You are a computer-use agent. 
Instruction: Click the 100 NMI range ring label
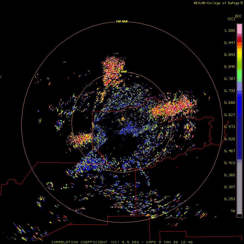tap(122, 21)
